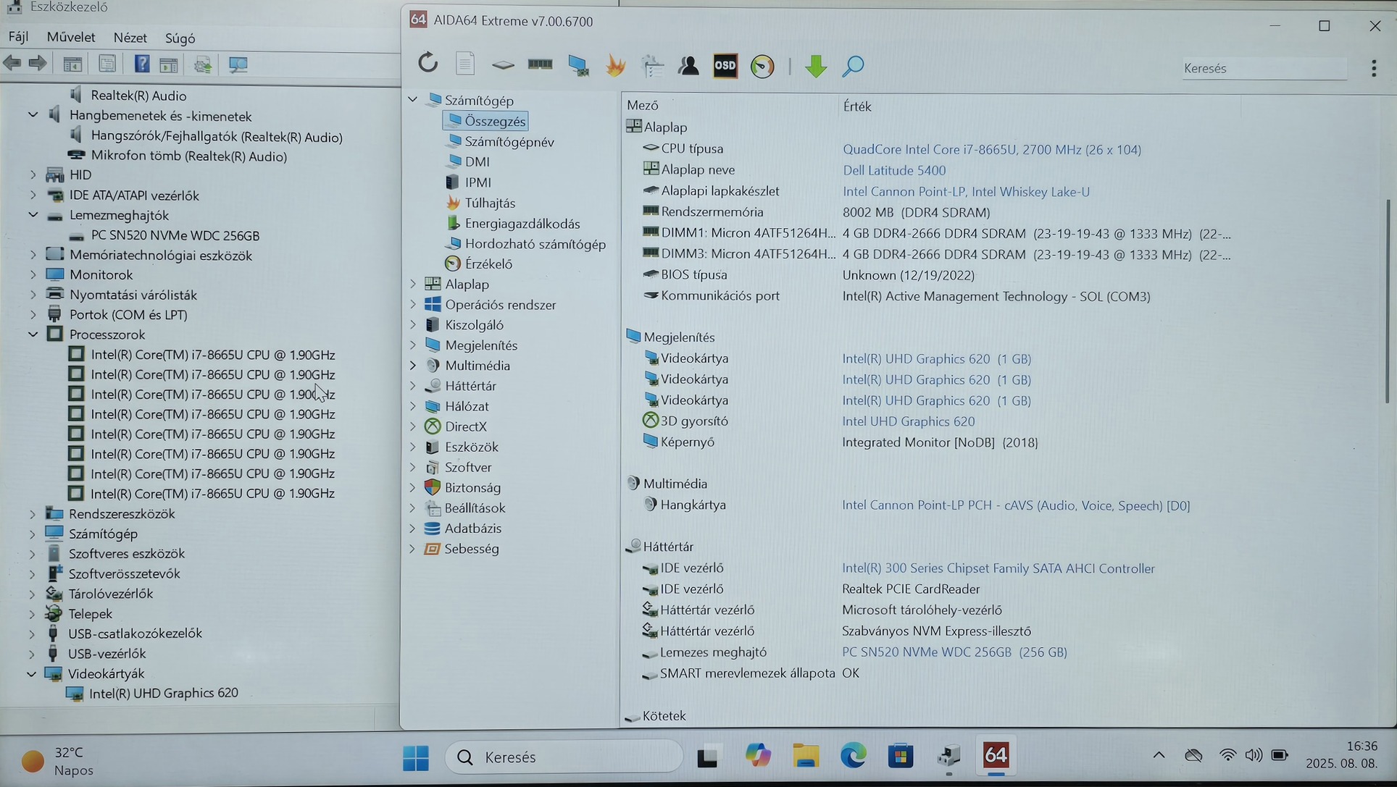Open Microsoft Edge from the taskbar
1397x787 pixels.
[853, 757]
